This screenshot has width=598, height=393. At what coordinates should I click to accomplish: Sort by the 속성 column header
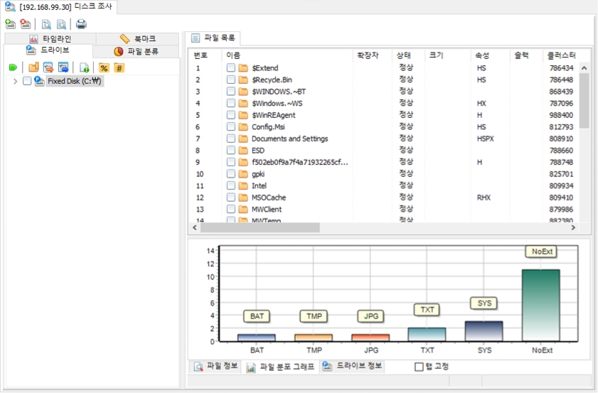(x=490, y=55)
